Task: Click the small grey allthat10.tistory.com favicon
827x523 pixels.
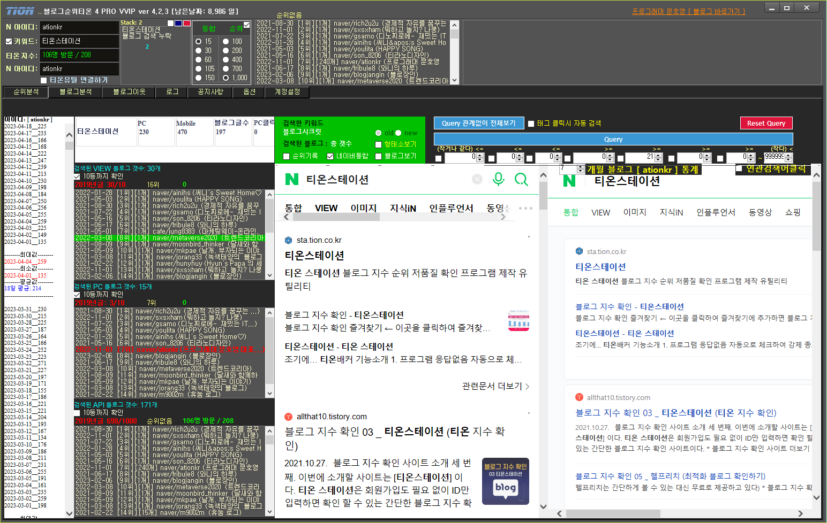Action: click(579, 397)
